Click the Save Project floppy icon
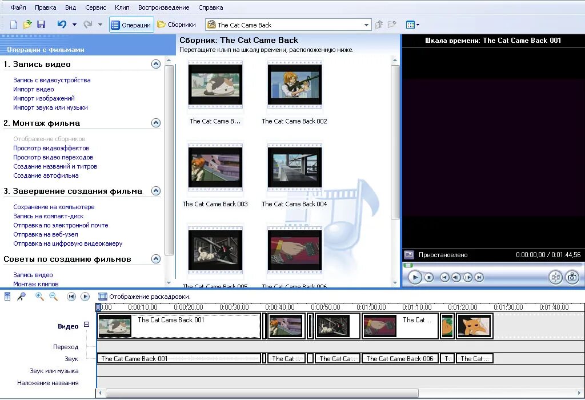This screenshot has height=400, width=585. tap(41, 25)
